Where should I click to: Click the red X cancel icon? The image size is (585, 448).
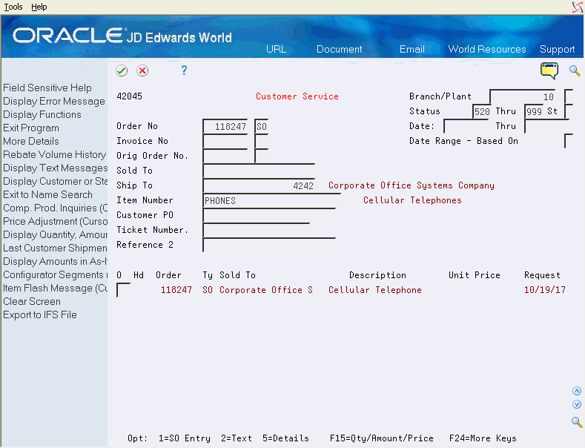pyautogui.click(x=142, y=70)
